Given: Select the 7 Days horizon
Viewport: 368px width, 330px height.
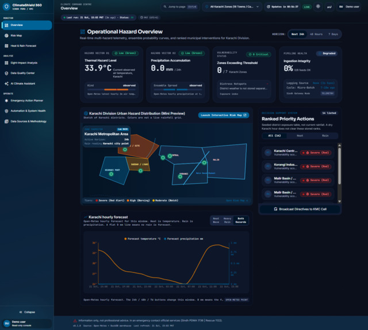Looking at the screenshot, I should pyautogui.click(x=333, y=34).
